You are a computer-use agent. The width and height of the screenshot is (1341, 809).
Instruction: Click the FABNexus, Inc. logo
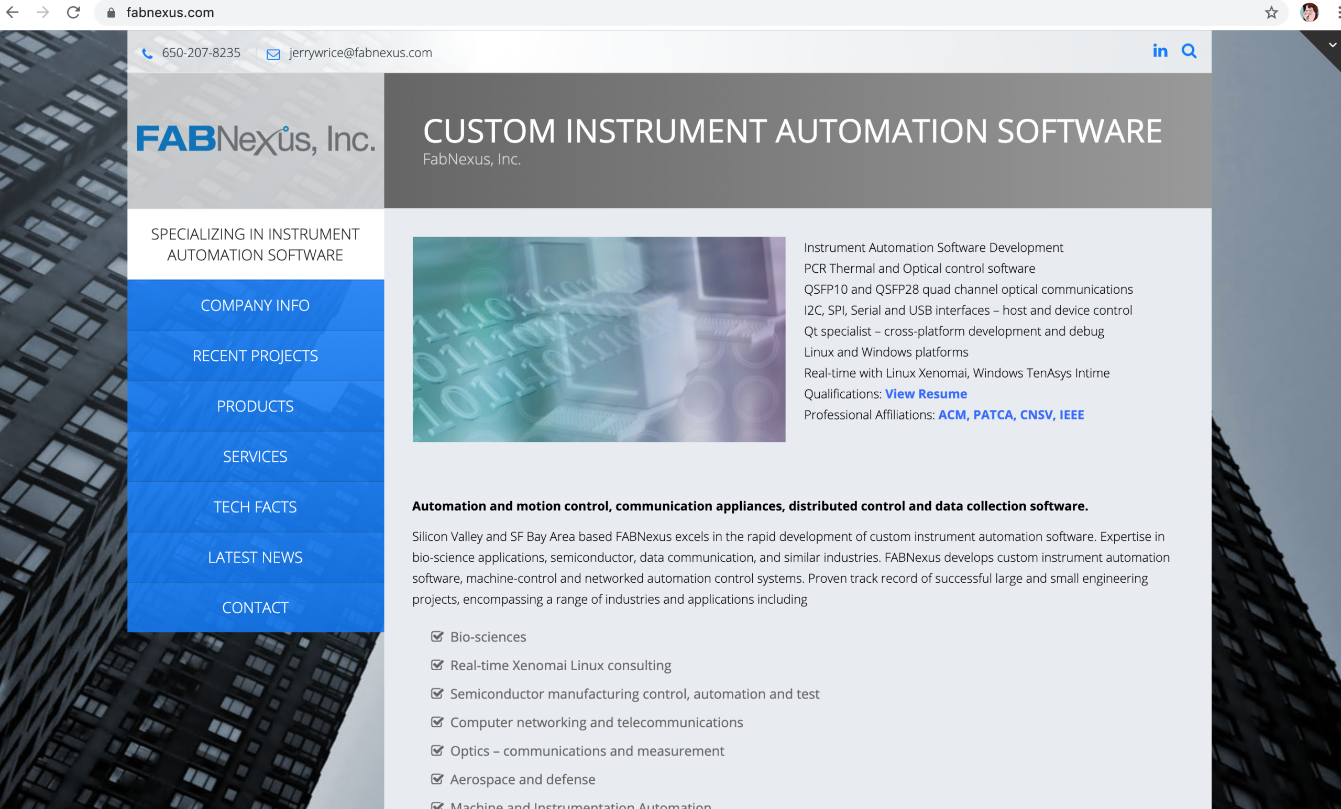pyautogui.click(x=255, y=139)
